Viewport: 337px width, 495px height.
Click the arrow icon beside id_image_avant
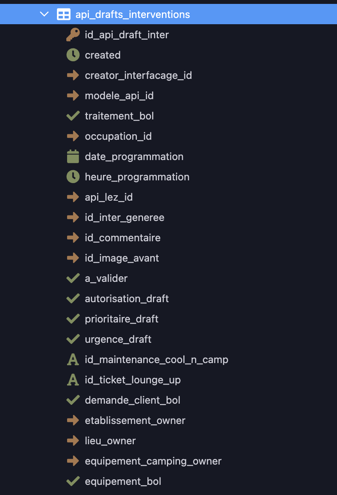coord(73,258)
